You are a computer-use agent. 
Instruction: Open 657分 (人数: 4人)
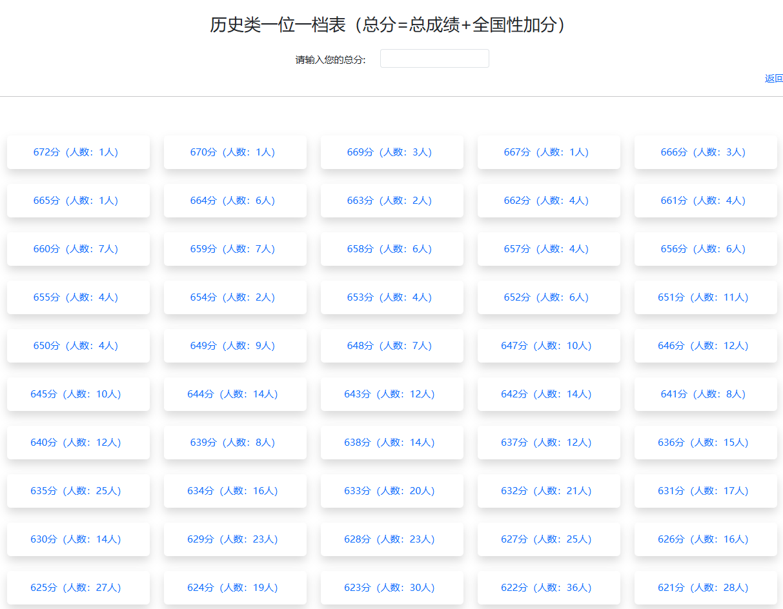[549, 249]
